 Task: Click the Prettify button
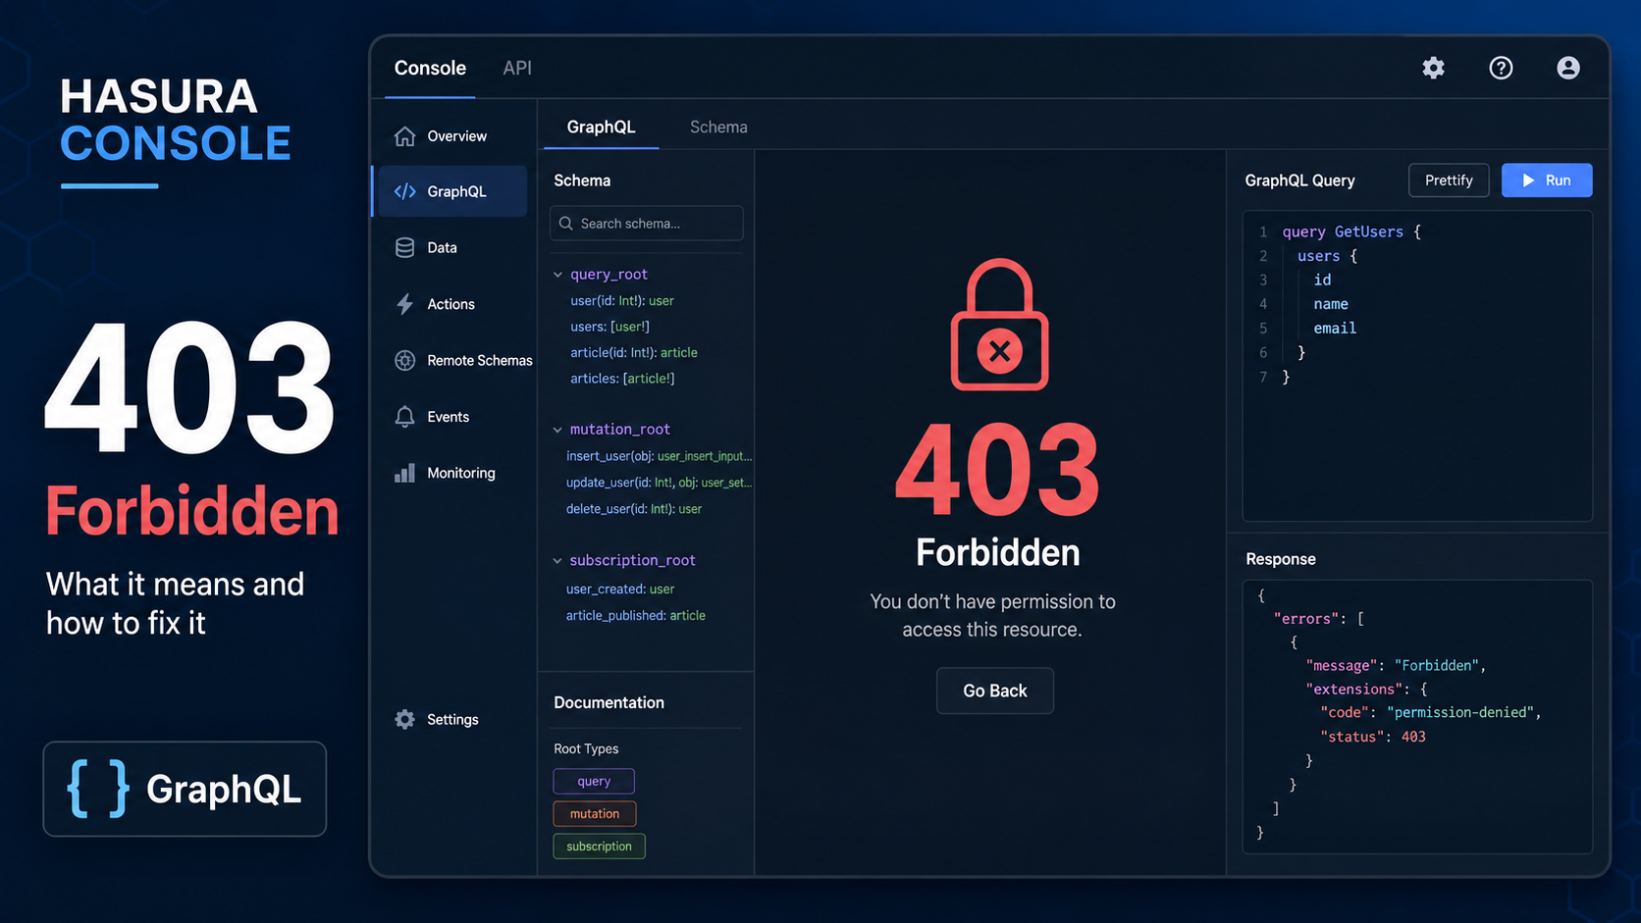(1449, 180)
